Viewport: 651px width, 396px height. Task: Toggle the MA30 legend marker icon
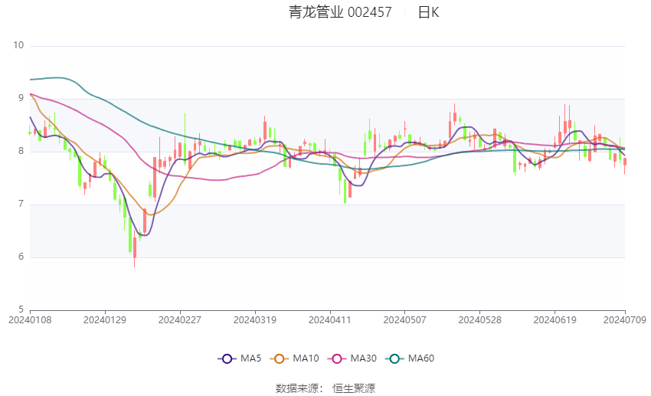(x=337, y=358)
